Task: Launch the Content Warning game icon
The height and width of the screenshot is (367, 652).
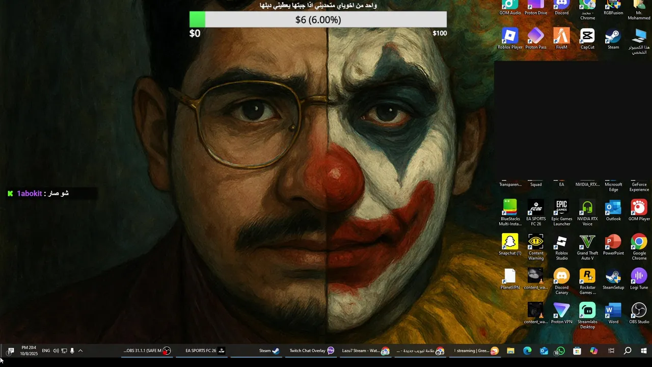Action: (x=536, y=247)
